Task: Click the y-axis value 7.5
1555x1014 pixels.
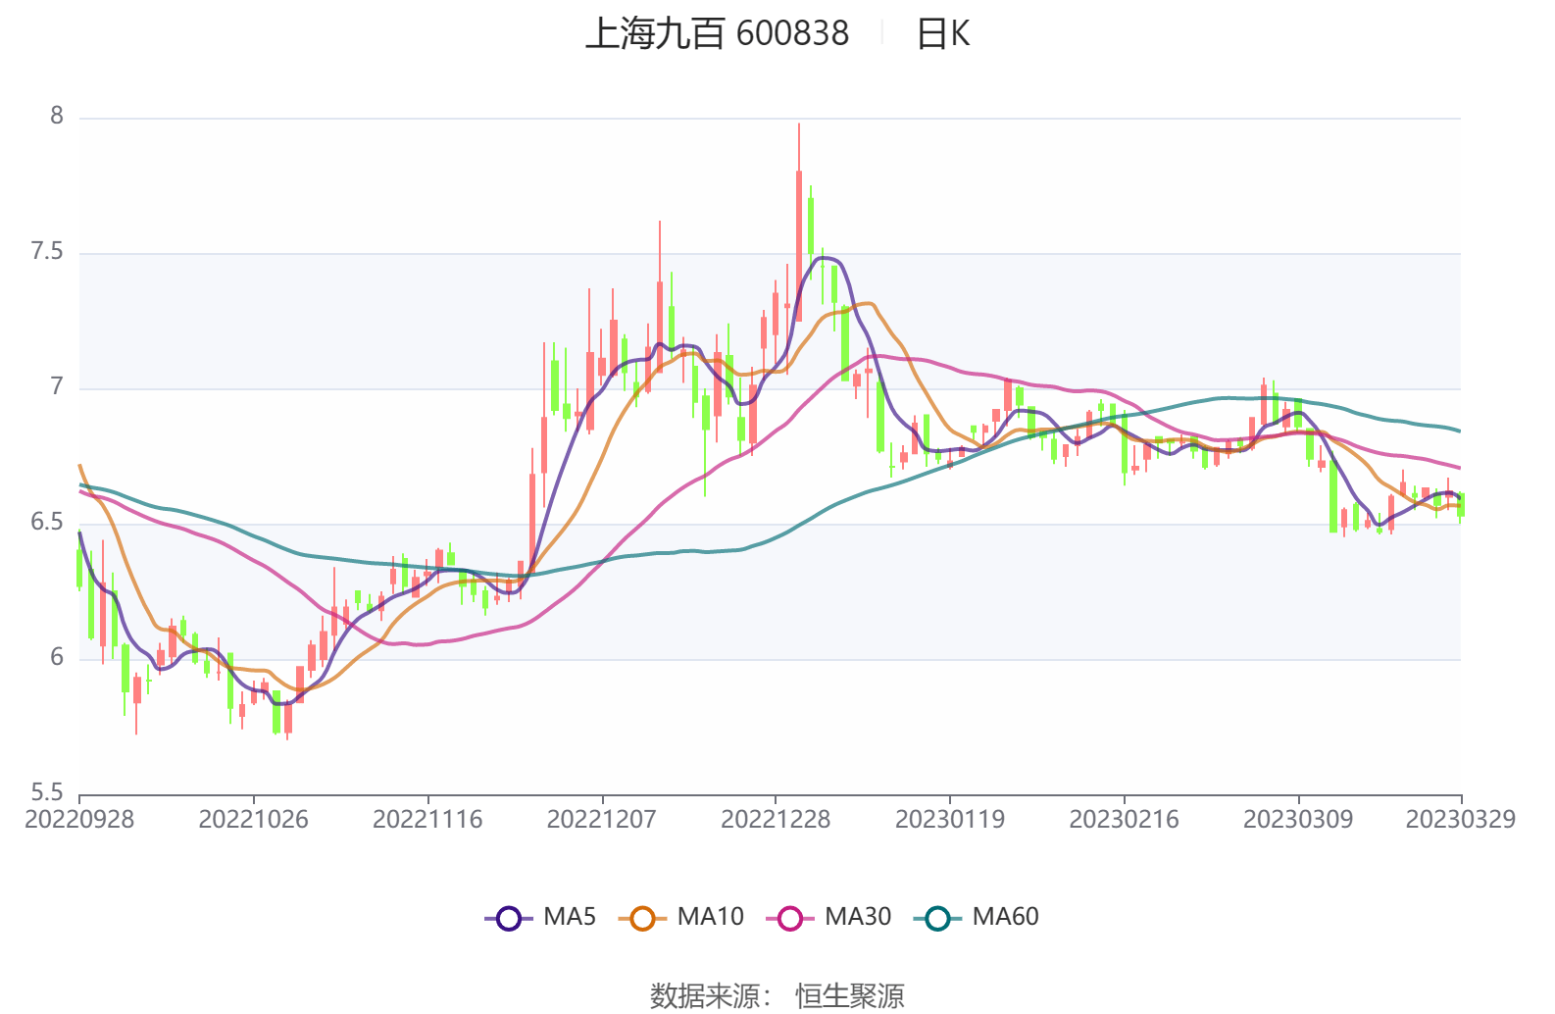Action: 47,252
